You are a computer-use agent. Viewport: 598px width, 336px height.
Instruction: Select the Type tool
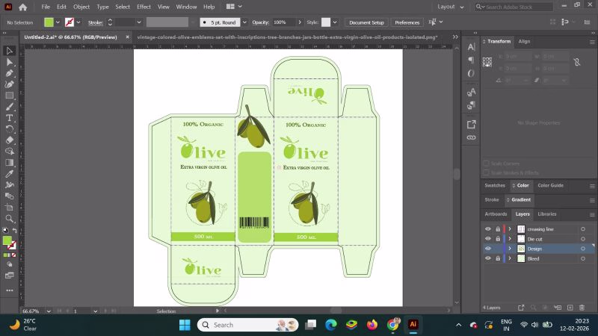tap(10, 118)
